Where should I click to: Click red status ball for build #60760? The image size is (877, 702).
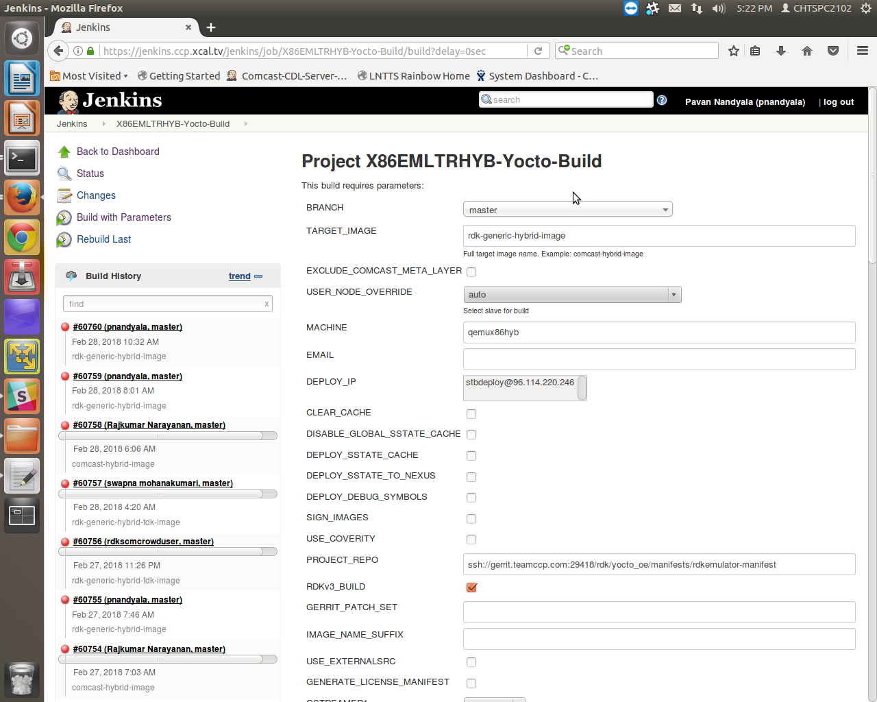tap(65, 327)
